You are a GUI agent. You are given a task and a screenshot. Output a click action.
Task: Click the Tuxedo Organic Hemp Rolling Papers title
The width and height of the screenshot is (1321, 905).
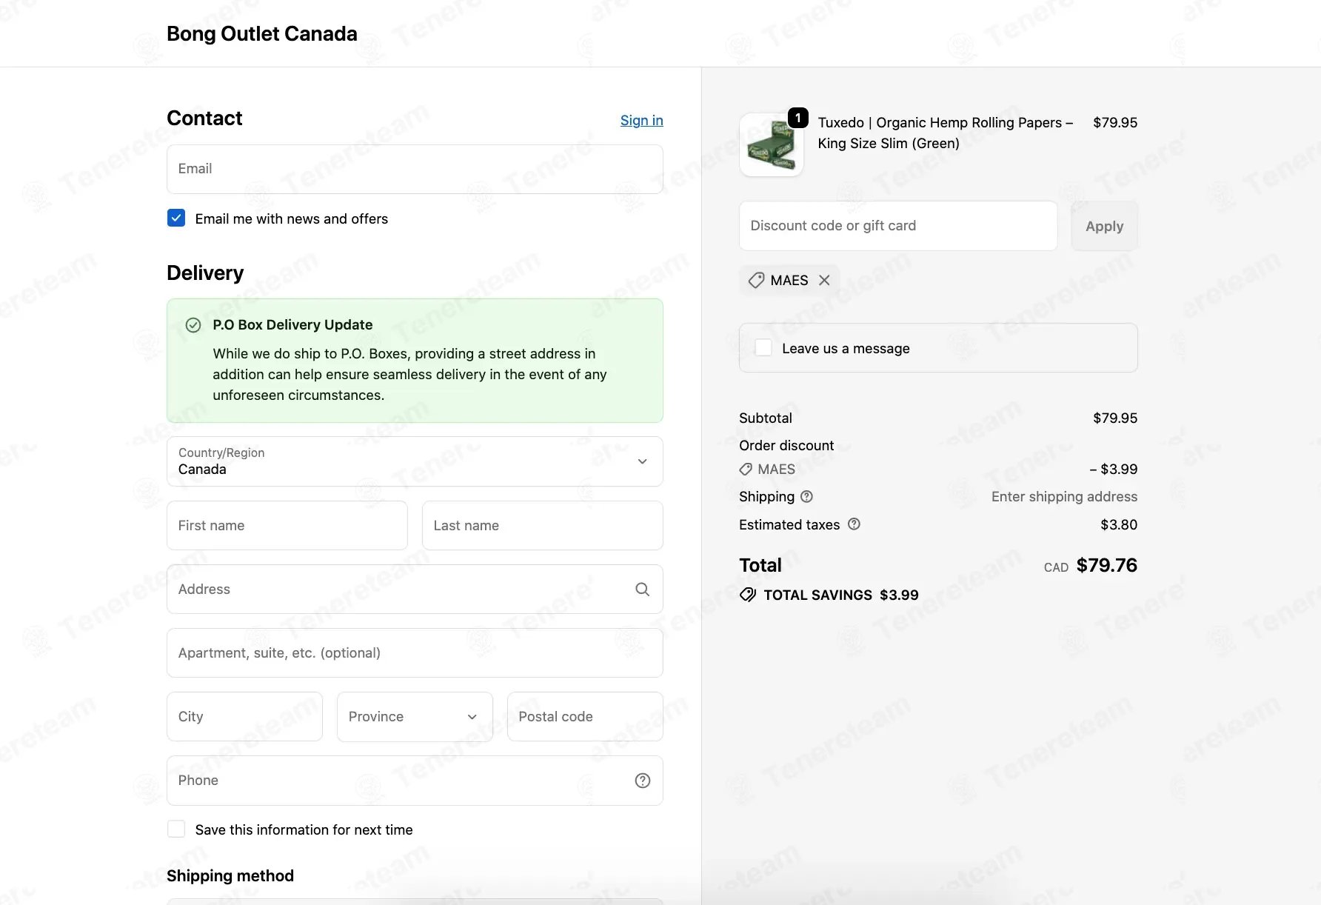pos(946,133)
